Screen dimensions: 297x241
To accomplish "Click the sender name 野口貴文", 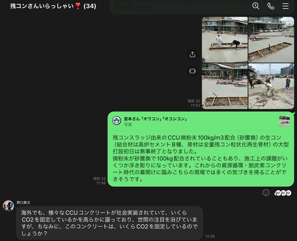I will (23, 203).
